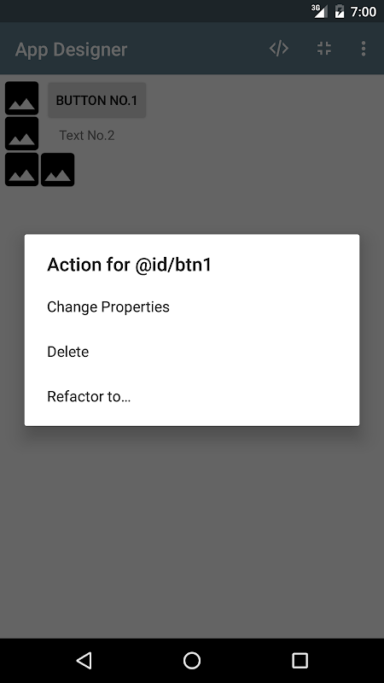Select image placeholder beside Text No.2
Screen dimensions: 384x683
click(22, 133)
